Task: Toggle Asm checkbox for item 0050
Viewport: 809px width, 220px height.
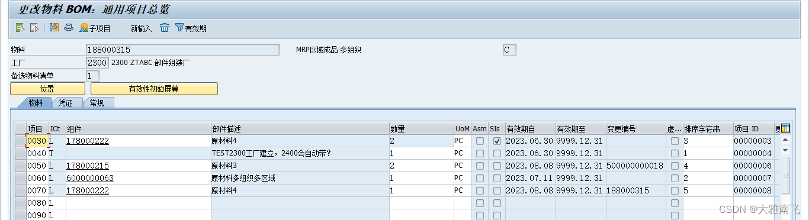Action: click(480, 166)
